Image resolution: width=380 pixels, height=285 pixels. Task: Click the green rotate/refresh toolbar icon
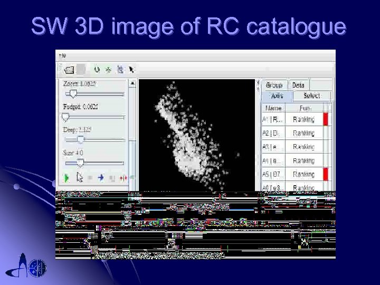tap(97, 70)
